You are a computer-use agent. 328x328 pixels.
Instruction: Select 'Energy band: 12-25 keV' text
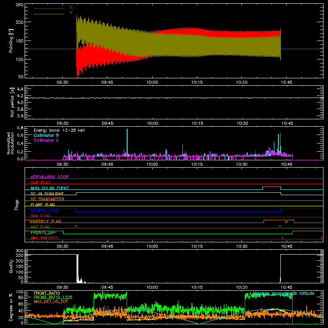(x=59, y=130)
